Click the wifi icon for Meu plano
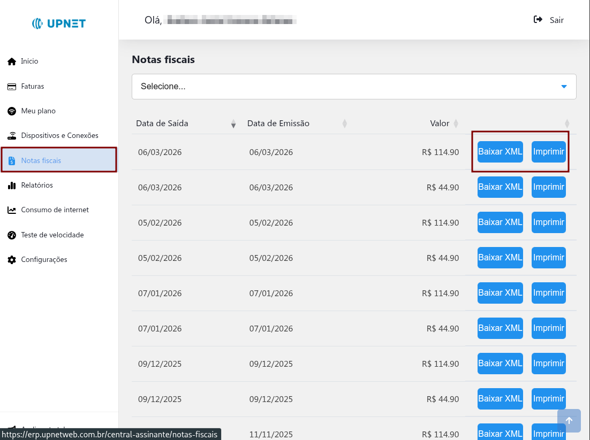 (x=12, y=111)
